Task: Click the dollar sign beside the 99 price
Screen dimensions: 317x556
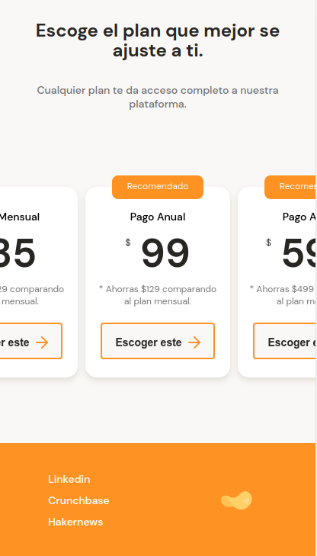Action: click(x=128, y=243)
